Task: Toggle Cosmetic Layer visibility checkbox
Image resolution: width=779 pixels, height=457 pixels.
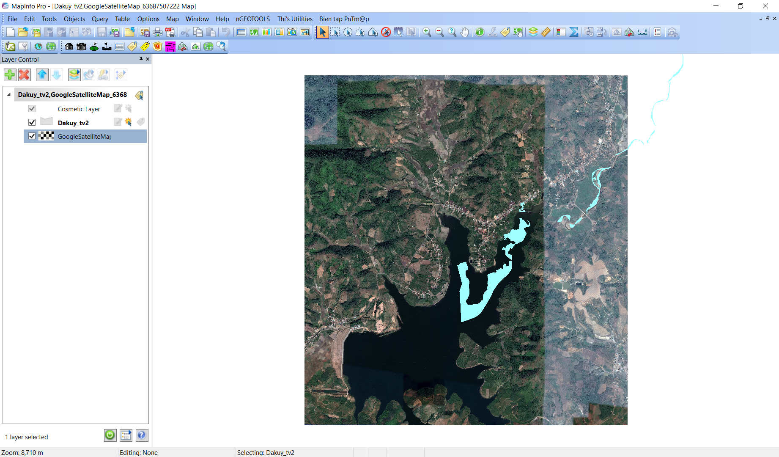Action: [32, 109]
